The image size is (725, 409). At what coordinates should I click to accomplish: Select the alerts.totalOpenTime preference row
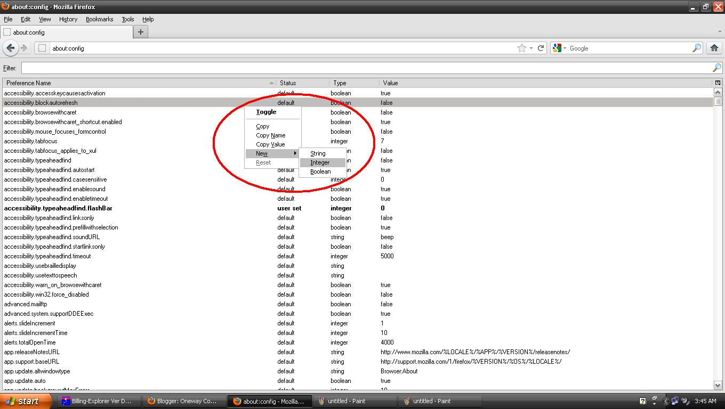(358, 342)
